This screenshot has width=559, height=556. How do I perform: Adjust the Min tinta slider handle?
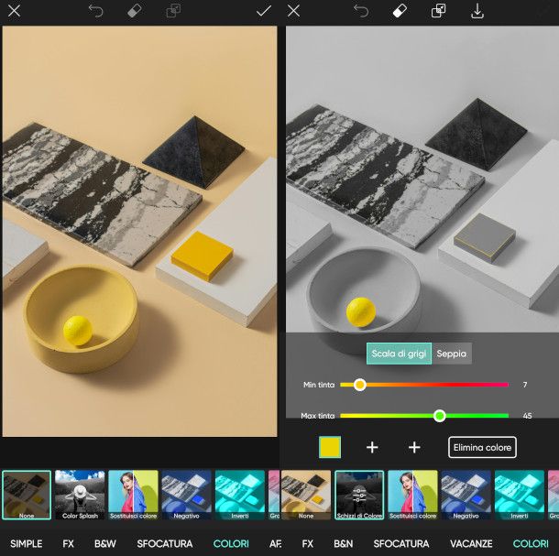[360, 385]
